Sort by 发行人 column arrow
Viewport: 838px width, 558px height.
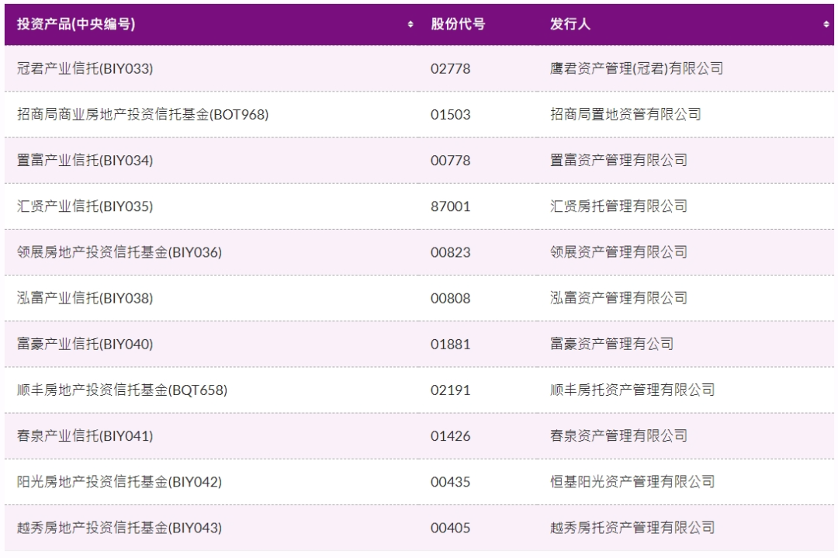(x=826, y=24)
